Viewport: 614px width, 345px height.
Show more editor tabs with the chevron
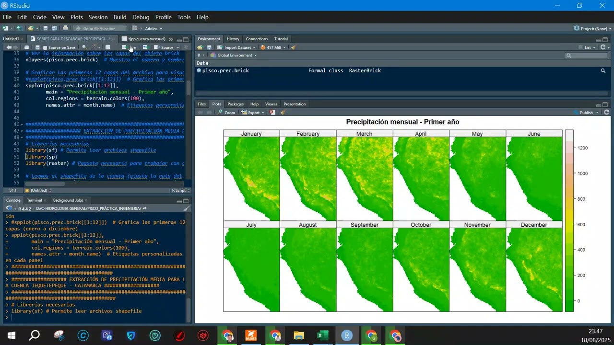[171, 39]
